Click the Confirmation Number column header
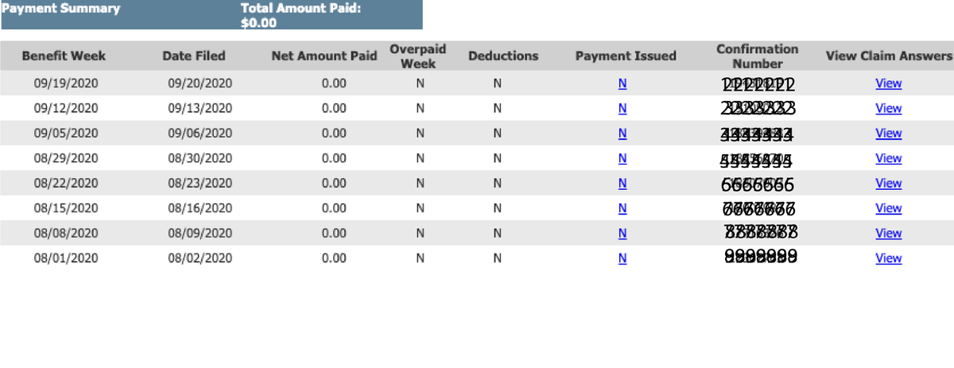This screenshot has width=954, height=368. click(758, 56)
